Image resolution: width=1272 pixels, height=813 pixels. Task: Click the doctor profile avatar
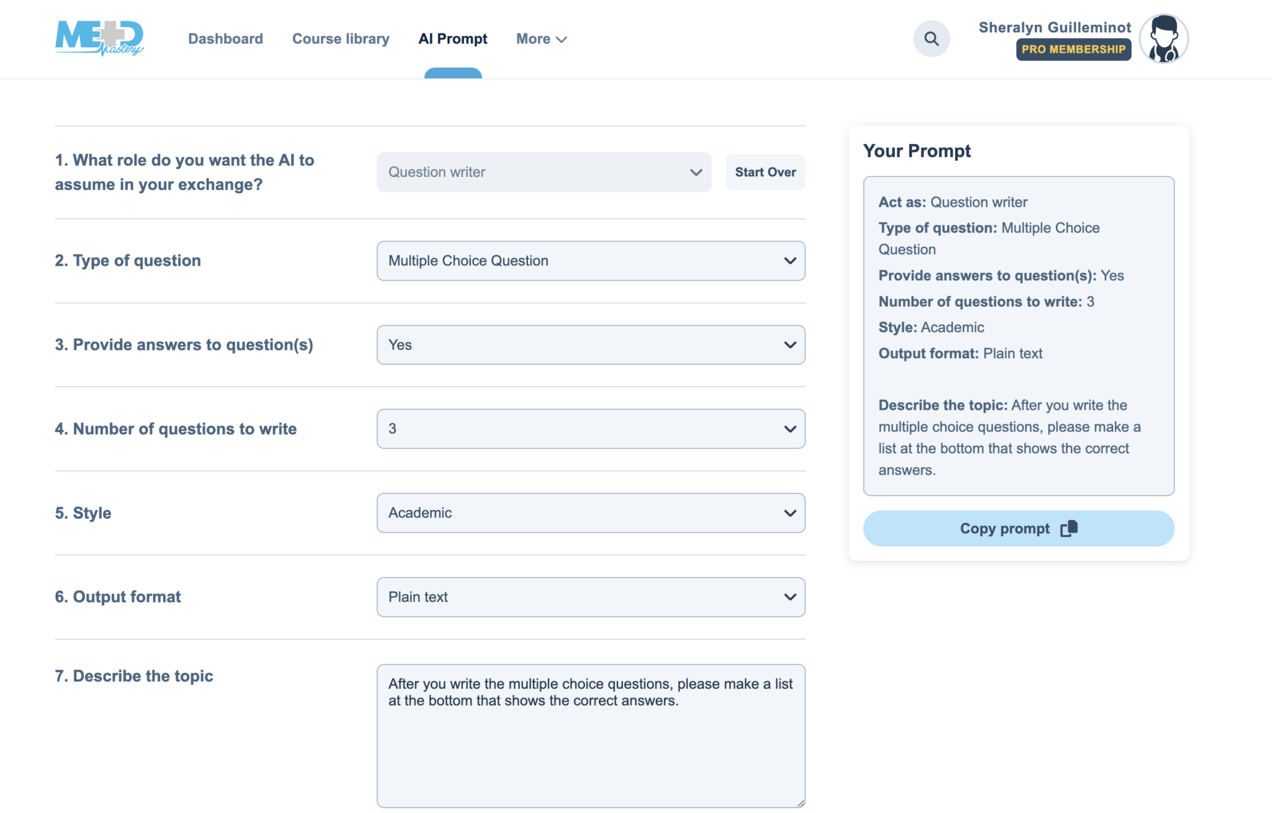(x=1163, y=39)
